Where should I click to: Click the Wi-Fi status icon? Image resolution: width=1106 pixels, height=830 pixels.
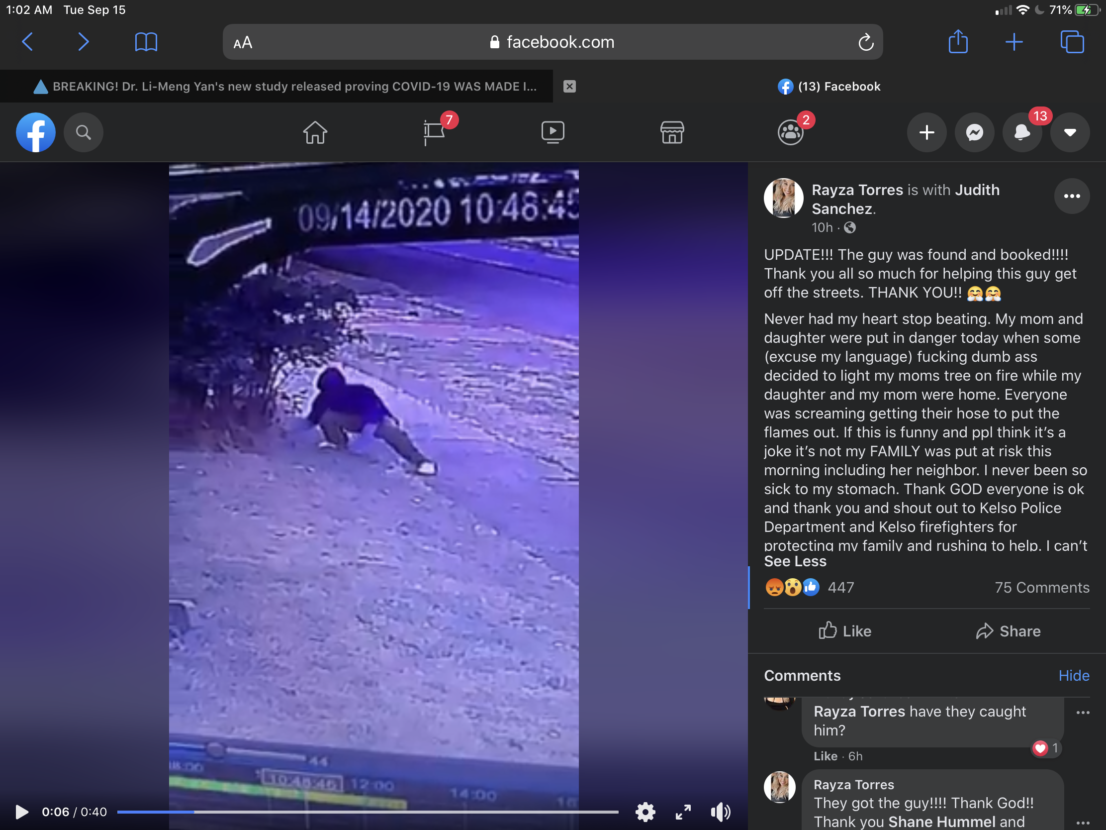(x=1023, y=10)
